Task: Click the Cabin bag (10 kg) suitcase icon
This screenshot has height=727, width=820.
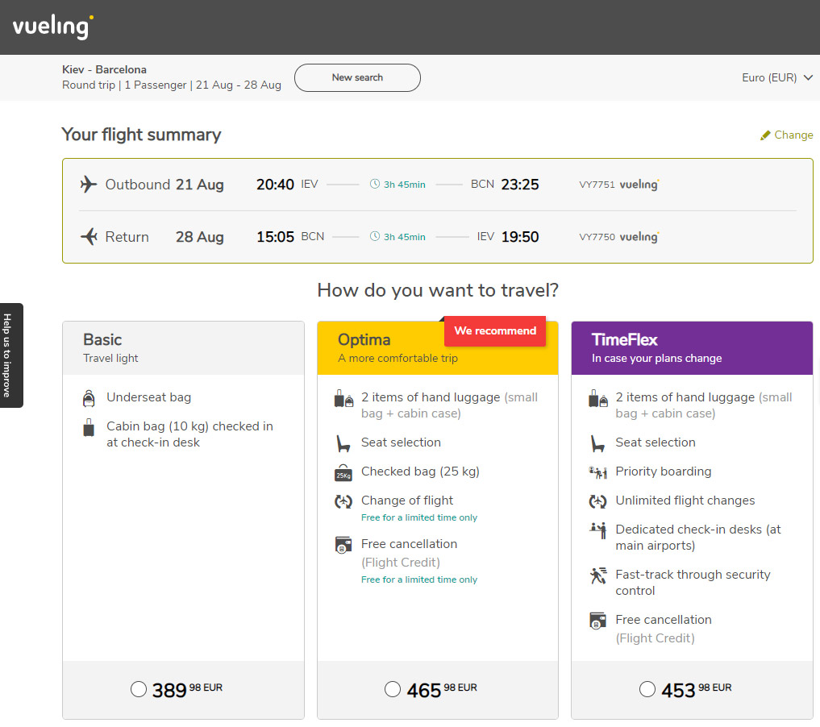Action: pos(89,427)
